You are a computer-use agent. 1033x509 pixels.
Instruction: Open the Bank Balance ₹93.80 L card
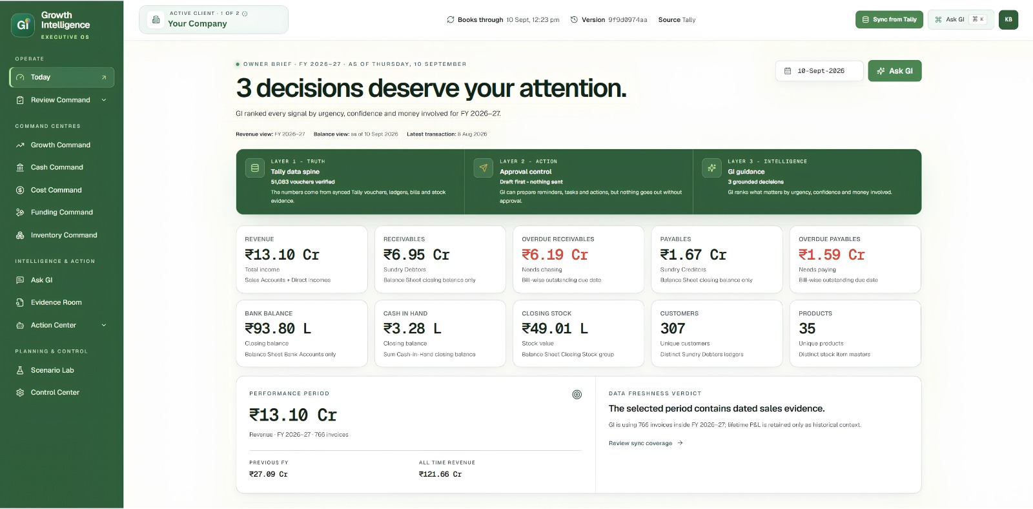302,333
